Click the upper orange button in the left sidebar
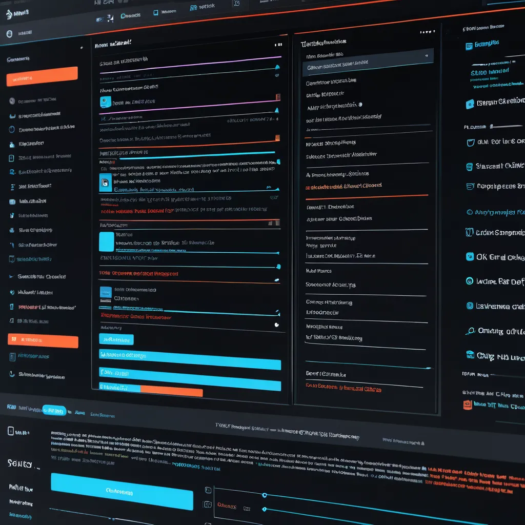This screenshot has height=525, width=525. [42, 75]
